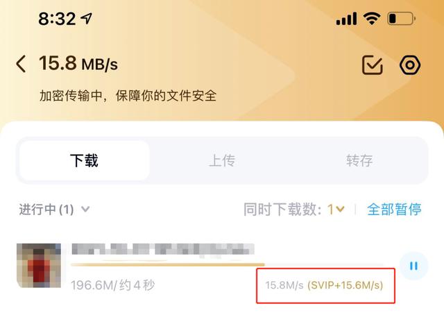Pause the current download
Viewport: 444px width, 315px height.
tap(413, 266)
